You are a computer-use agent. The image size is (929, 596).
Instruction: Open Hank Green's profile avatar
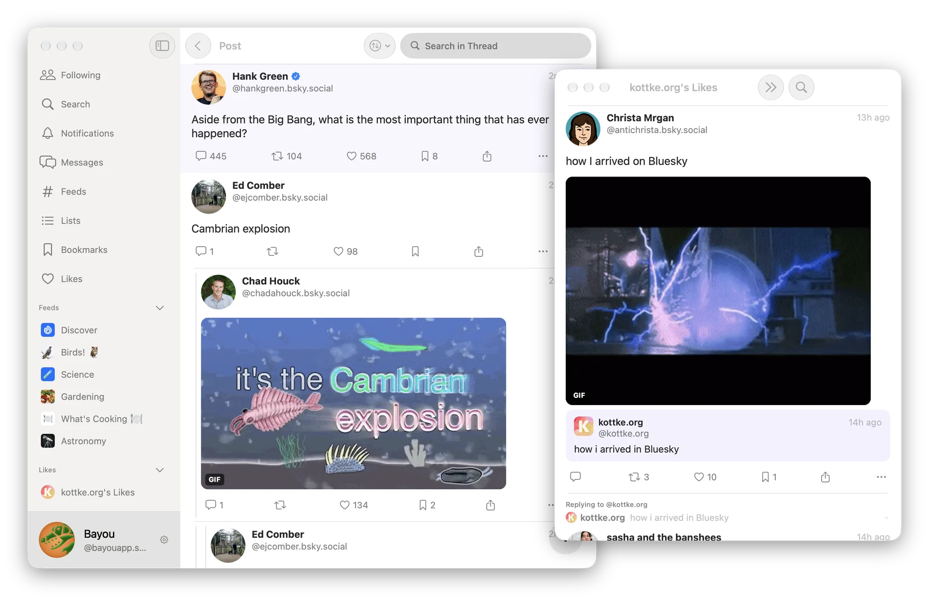click(x=209, y=87)
